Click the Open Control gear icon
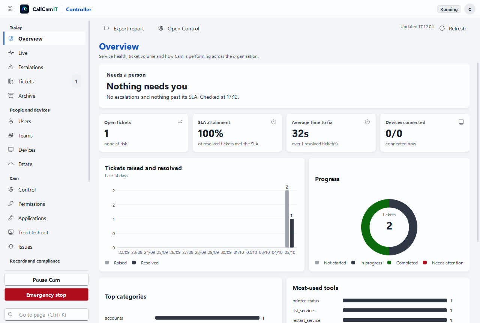This screenshot has height=323, width=480. pos(161,29)
